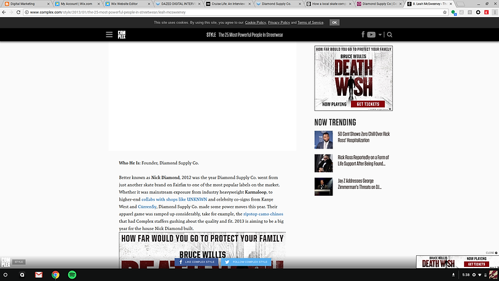Viewport: 499px width, 281px height.
Task: Open the Chrome three-dot menu
Action: [x=495, y=12]
